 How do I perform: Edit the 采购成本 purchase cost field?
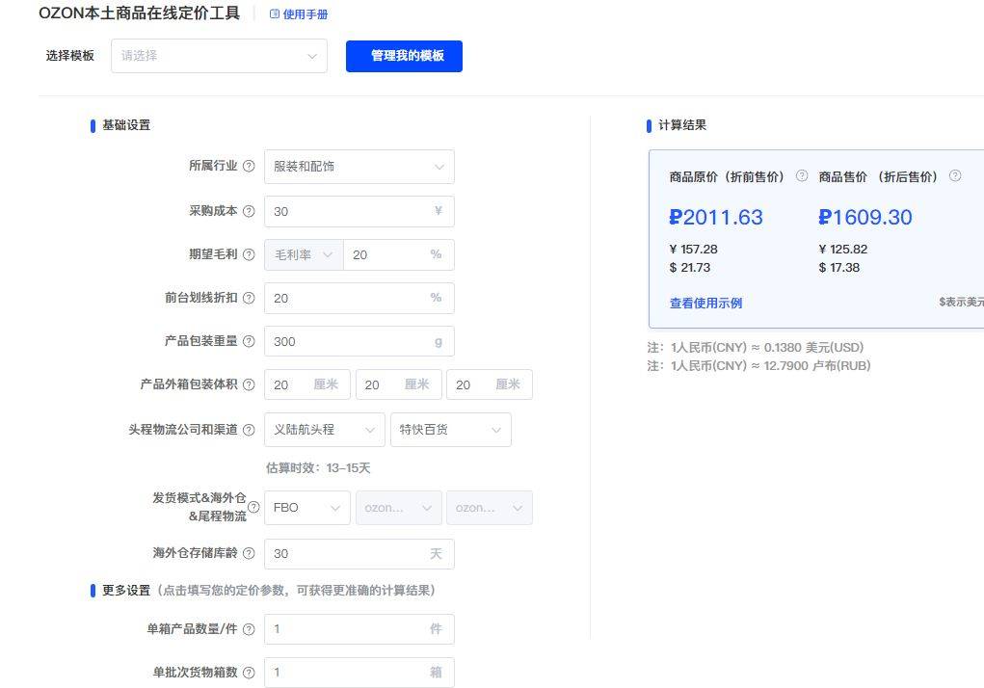pyautogui.click(x=359, y=211)
